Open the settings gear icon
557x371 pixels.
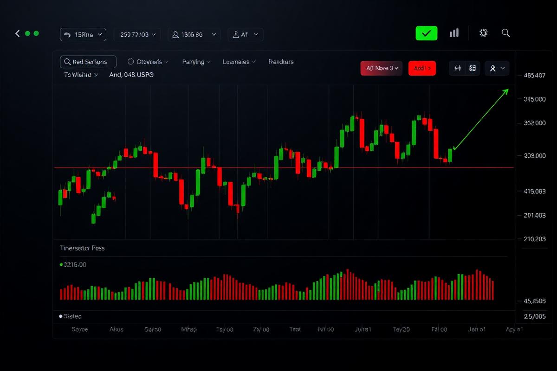[483, 33]
